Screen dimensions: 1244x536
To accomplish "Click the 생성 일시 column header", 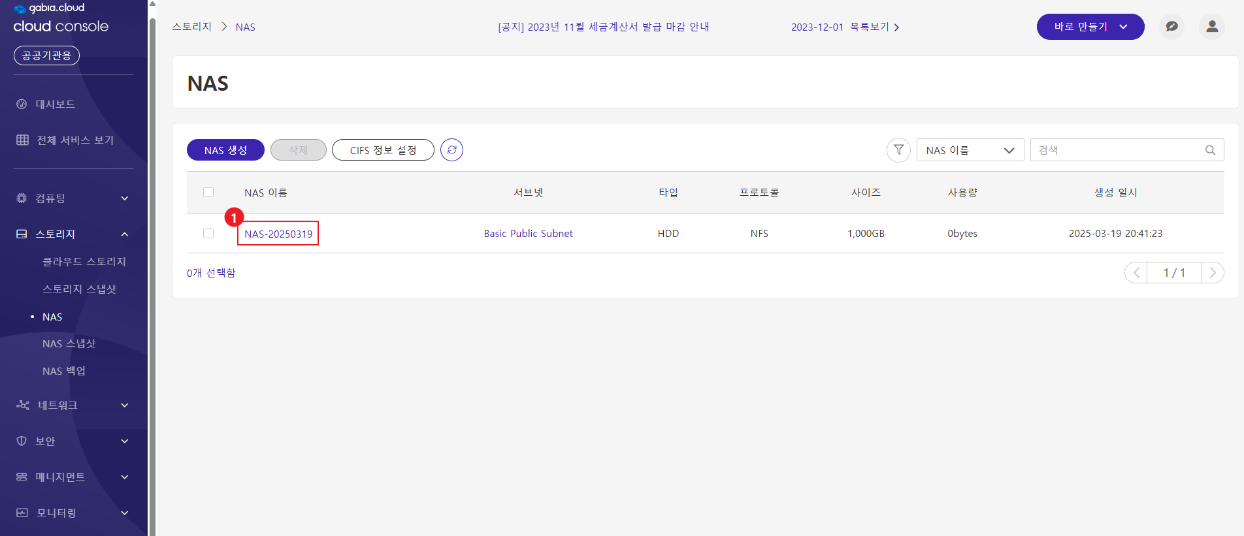I will [x=1116, y=193].
